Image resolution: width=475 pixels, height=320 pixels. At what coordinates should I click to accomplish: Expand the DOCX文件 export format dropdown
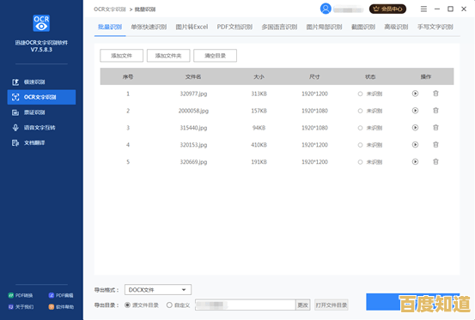point(158,290)
